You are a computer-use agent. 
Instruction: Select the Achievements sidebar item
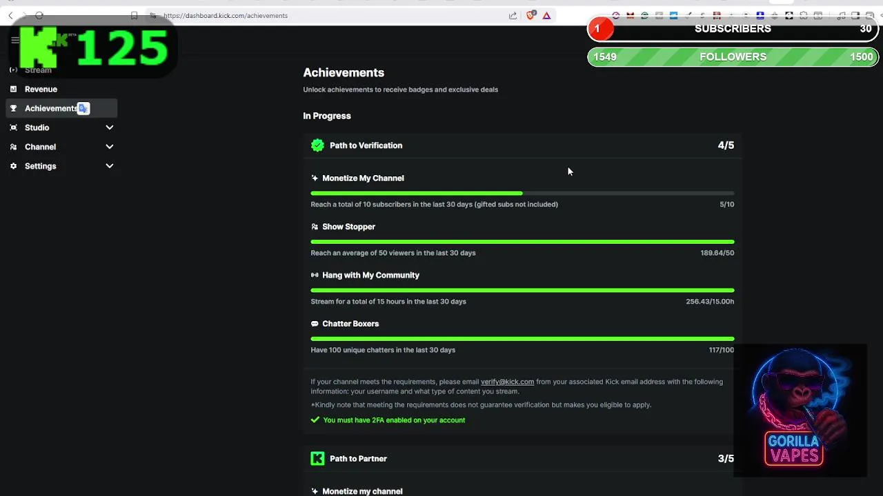point(50,108)
